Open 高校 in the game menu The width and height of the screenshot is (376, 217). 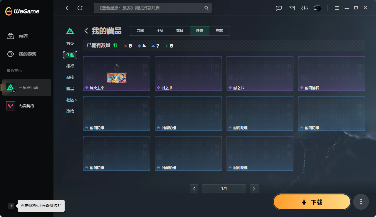(70, 78)
